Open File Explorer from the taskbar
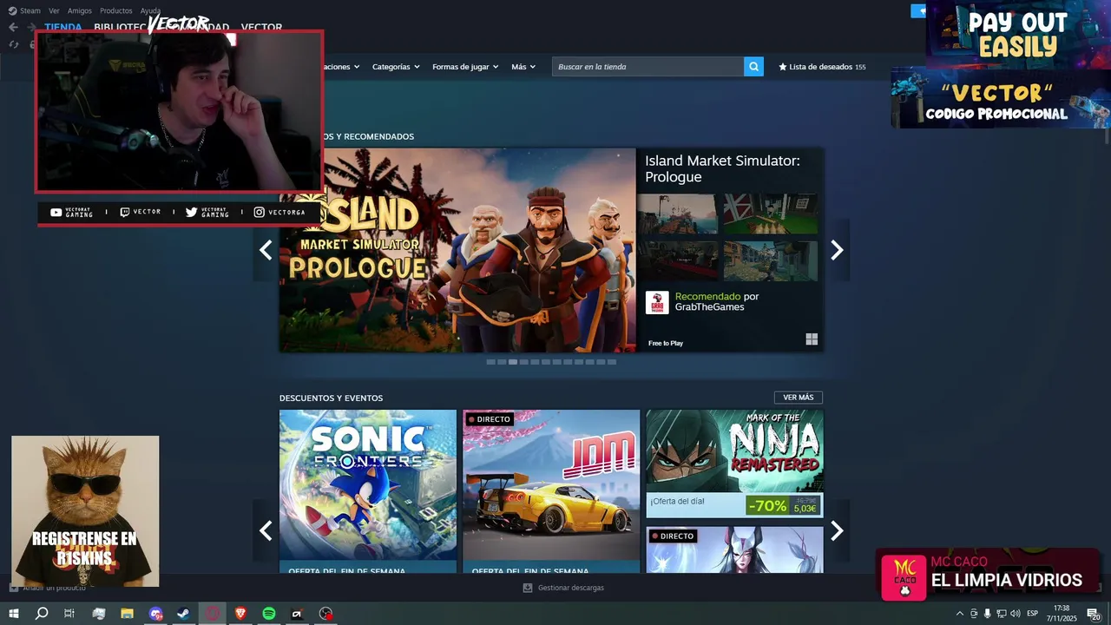This screenshot has height=625, width=1111. point(127,614)
